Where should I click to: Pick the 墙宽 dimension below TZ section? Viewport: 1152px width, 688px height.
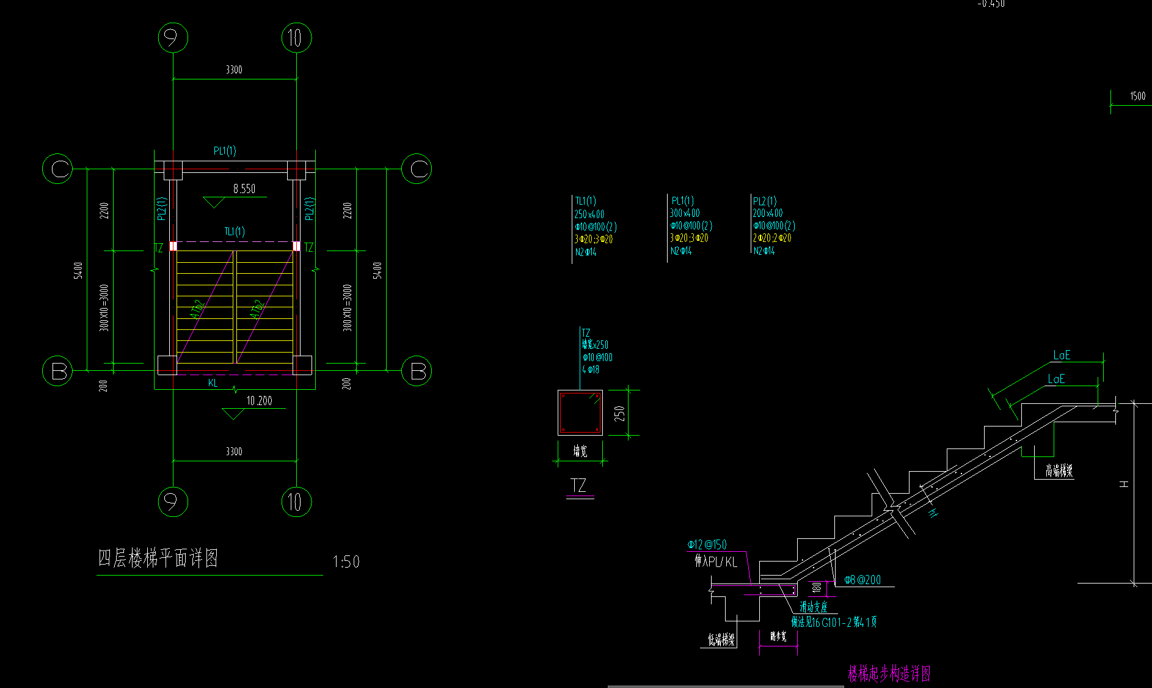(580, 451)
